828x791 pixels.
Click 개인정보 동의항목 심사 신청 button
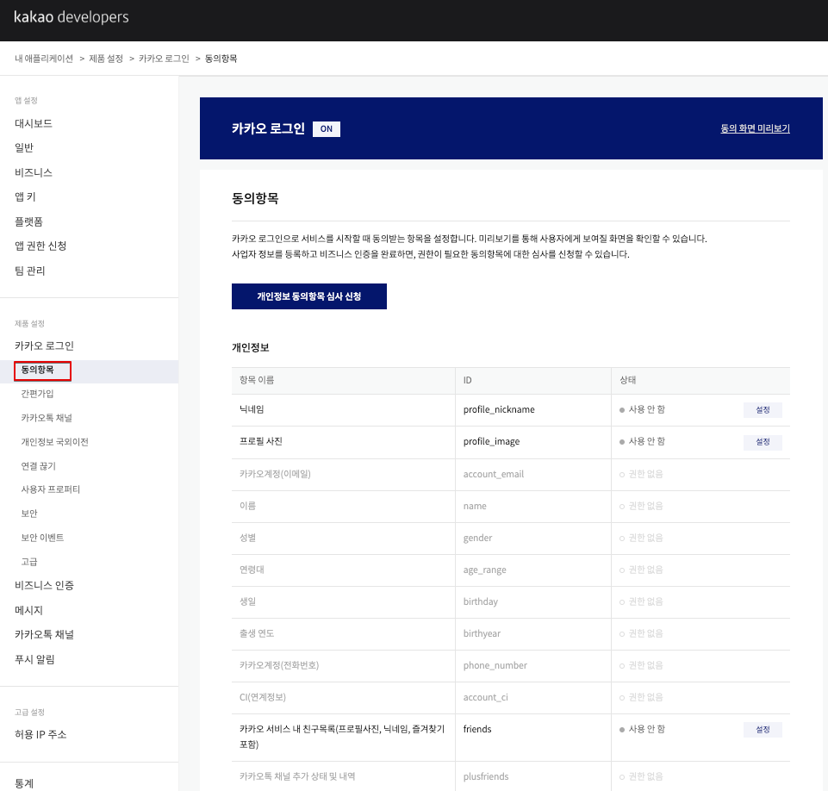[309, 296]
